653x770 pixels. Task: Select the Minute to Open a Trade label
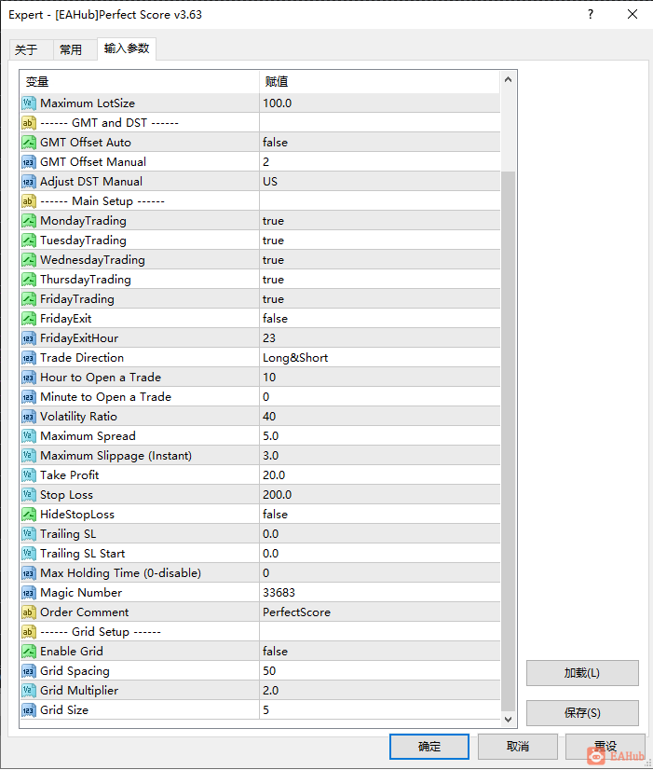coord(105,397)
